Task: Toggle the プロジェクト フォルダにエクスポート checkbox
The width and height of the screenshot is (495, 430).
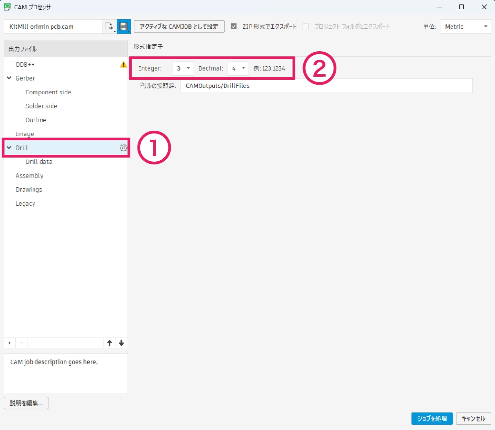Action: (306, 26)
